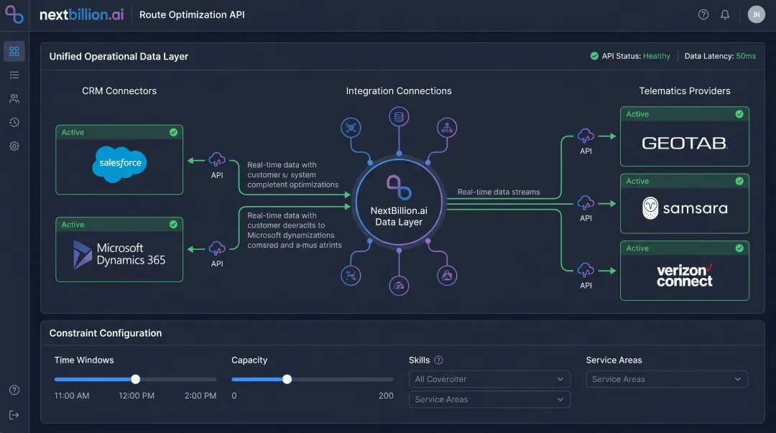Click the help icon at sidebar bottom

click(x=14, y=390)
